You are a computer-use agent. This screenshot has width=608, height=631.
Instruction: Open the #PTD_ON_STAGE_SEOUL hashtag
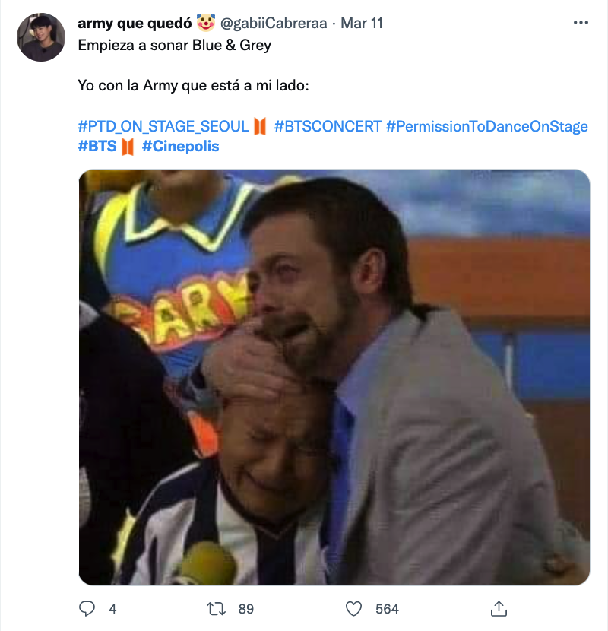click(163, 126)
